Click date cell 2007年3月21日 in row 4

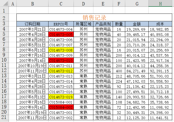[32, 29]
